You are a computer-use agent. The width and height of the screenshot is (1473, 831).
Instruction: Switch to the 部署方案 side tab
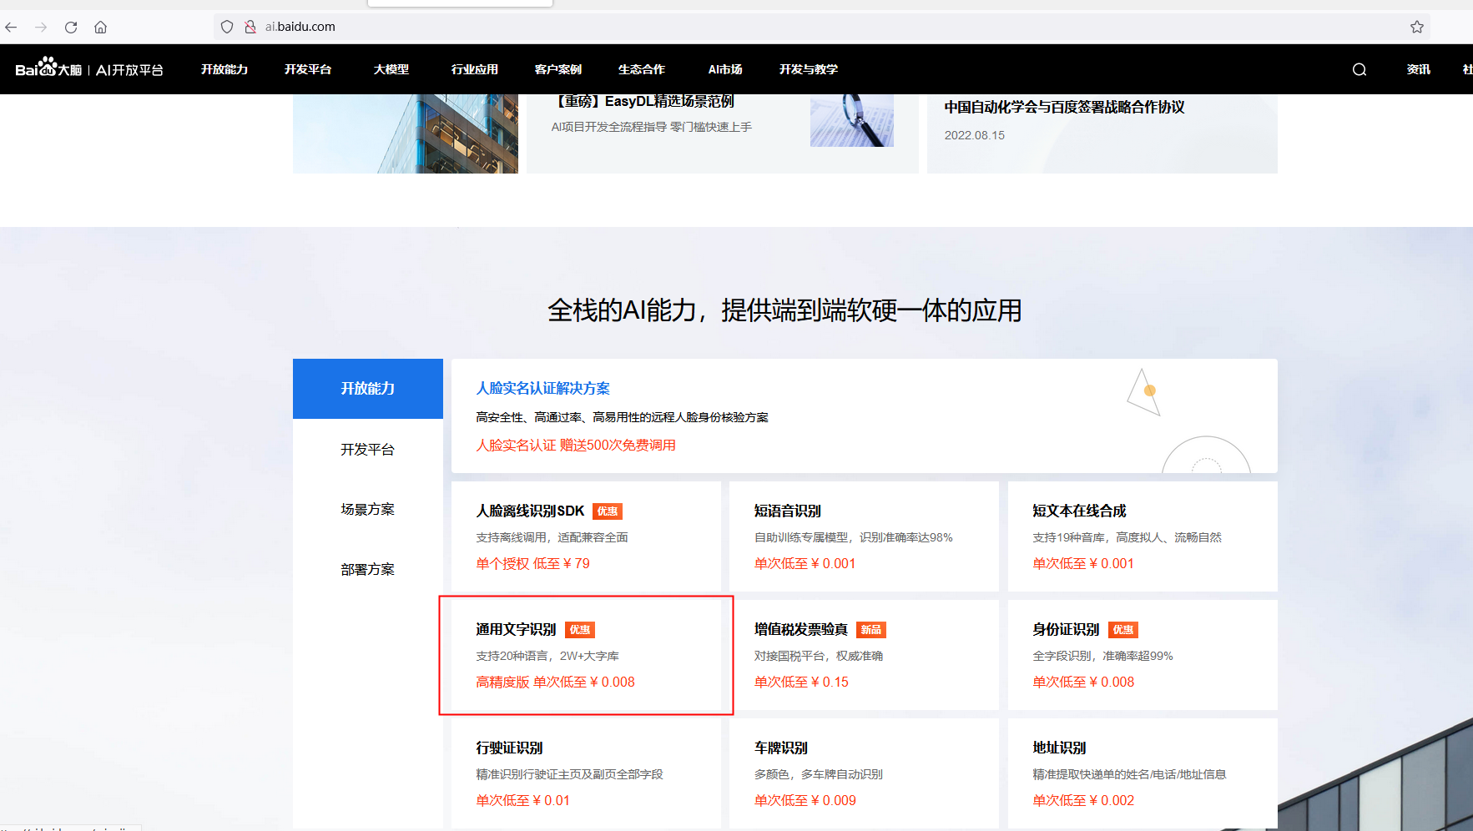pos(368,570)
